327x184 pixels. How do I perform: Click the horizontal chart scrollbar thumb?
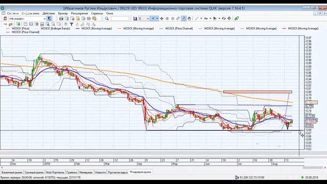coord(313,168)
